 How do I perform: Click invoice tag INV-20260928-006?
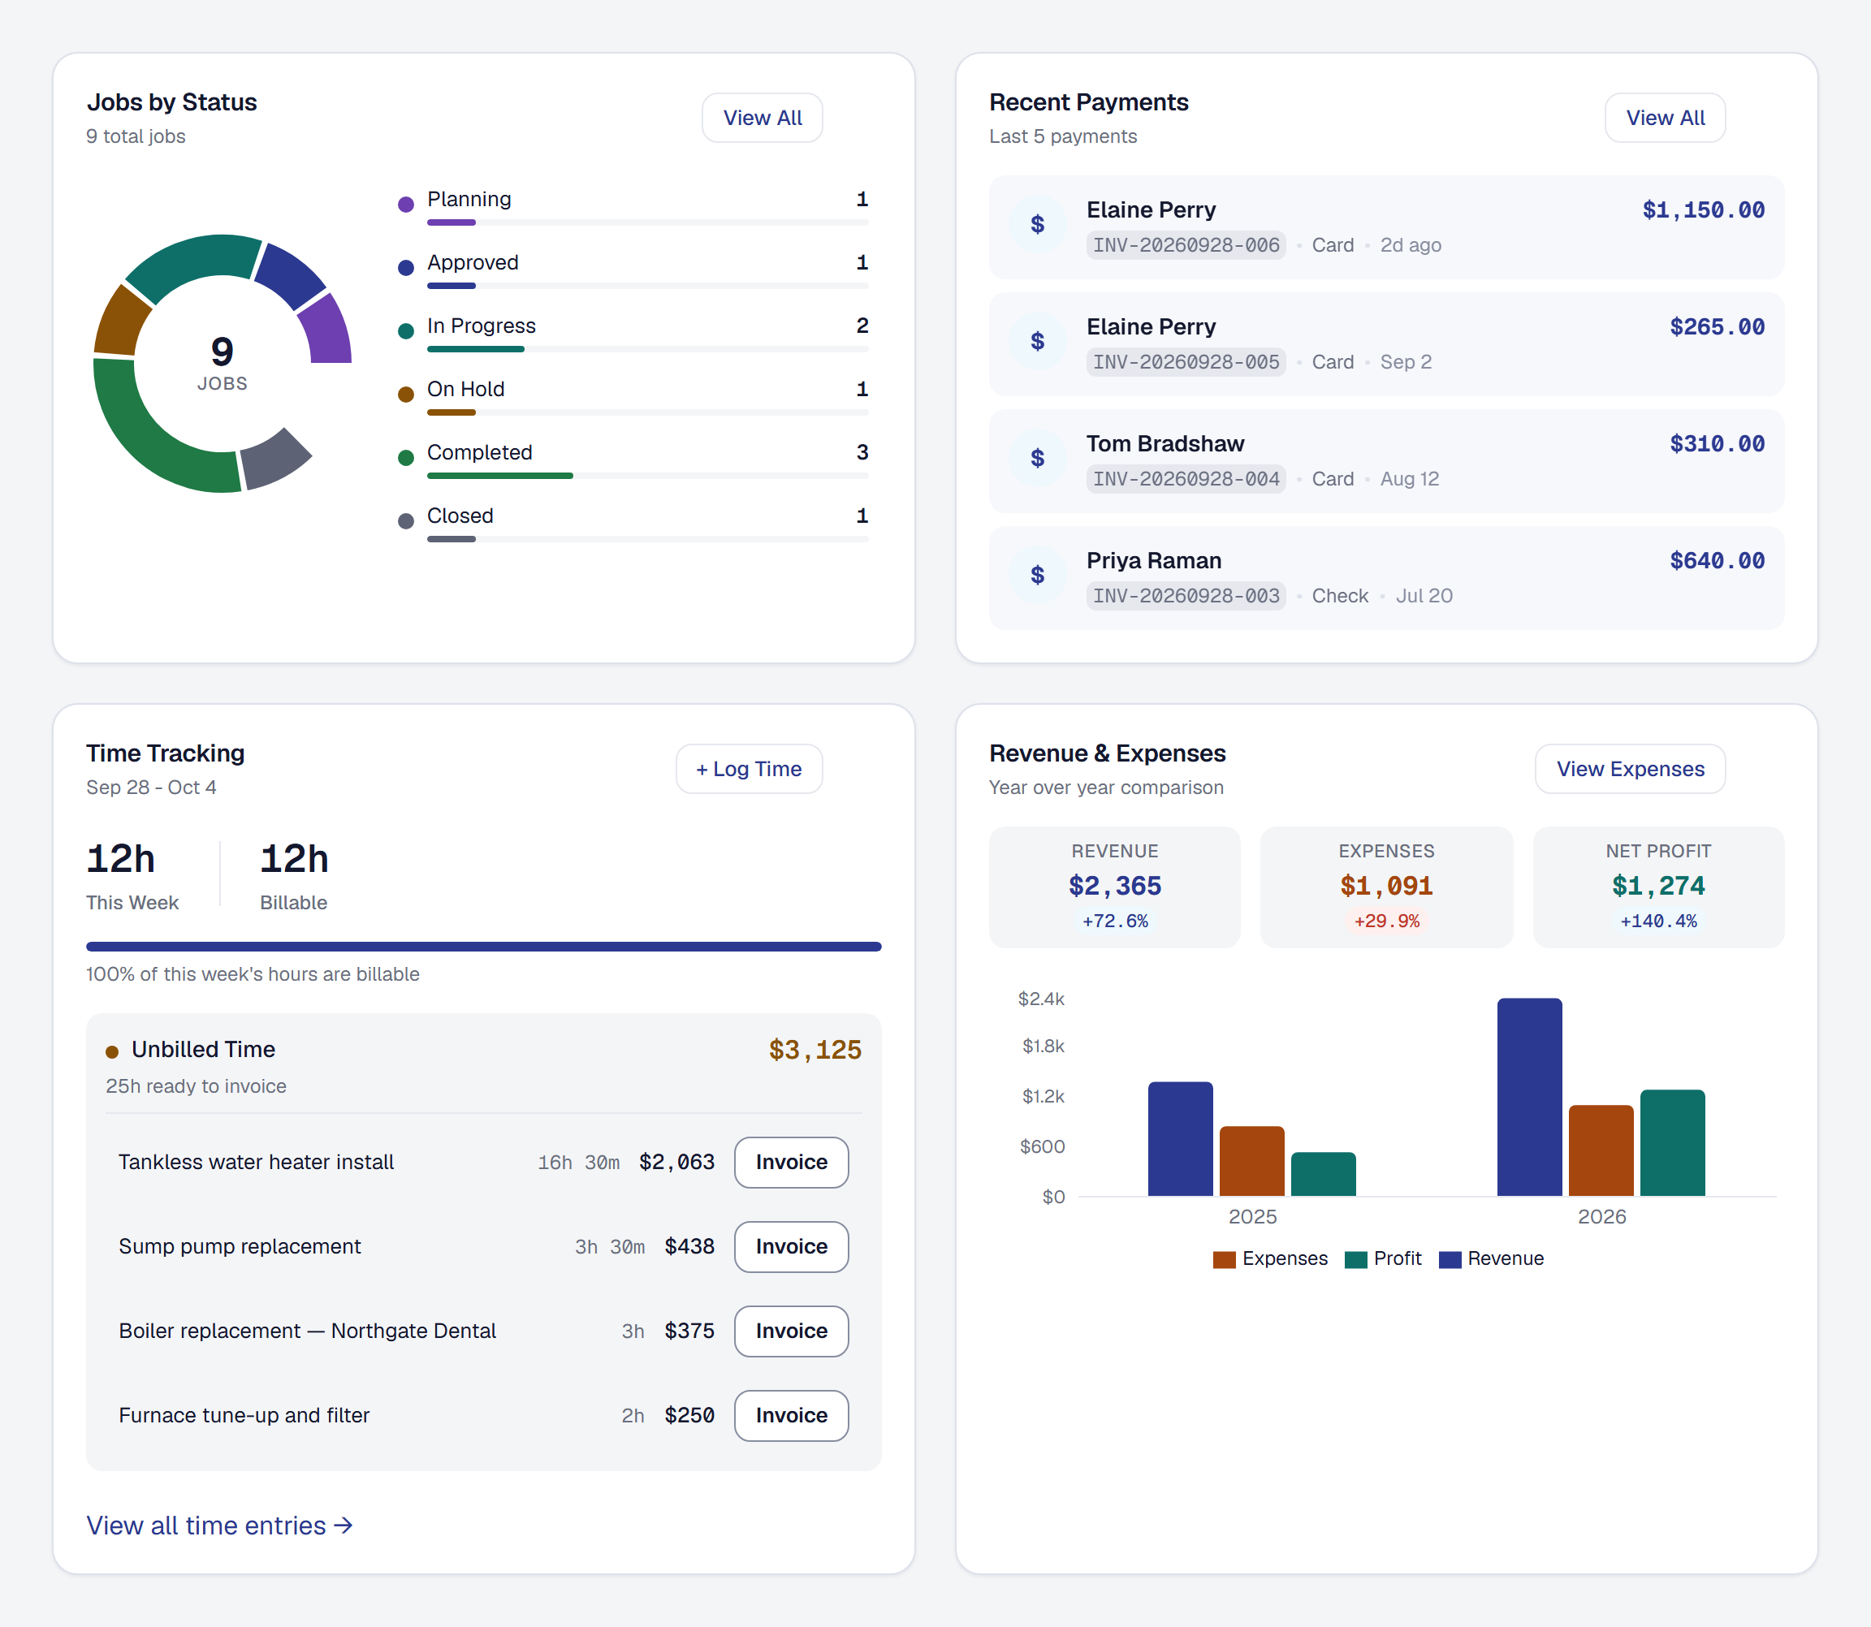click(x=1186, y=245)
